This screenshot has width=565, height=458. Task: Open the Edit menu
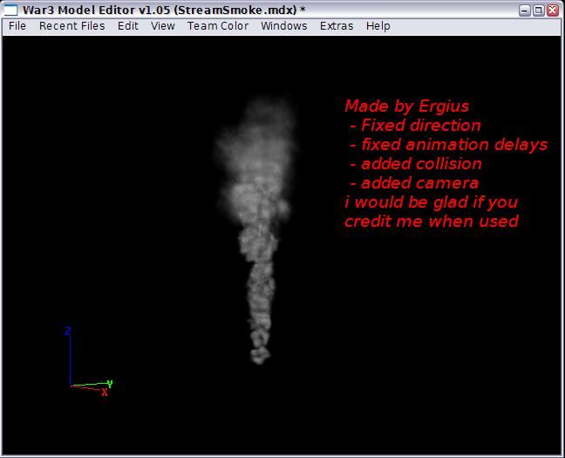128,26
